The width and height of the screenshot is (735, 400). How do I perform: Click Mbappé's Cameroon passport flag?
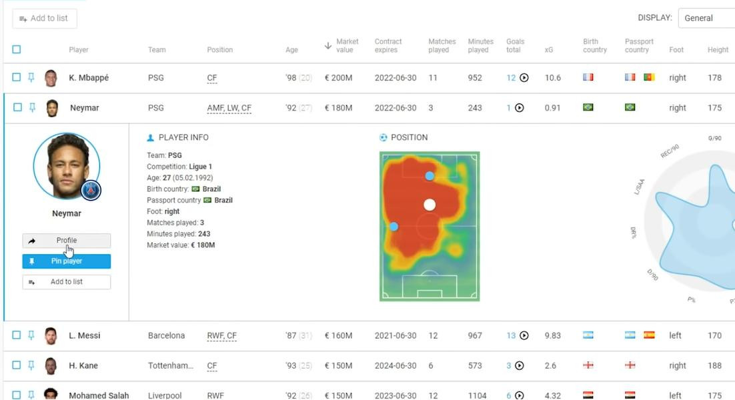click(649, 77)
